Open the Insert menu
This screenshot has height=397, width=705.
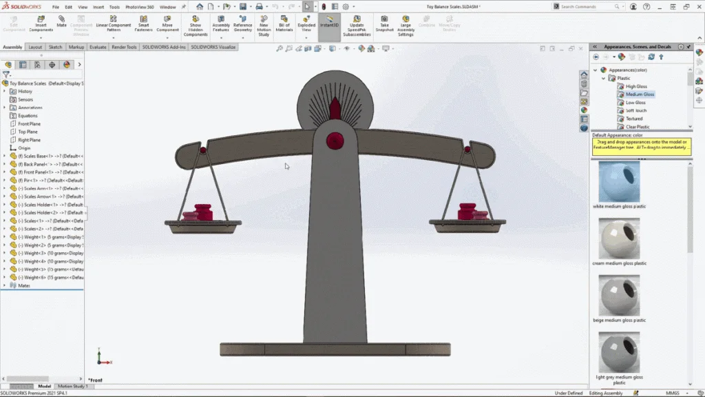coord(98,7)
